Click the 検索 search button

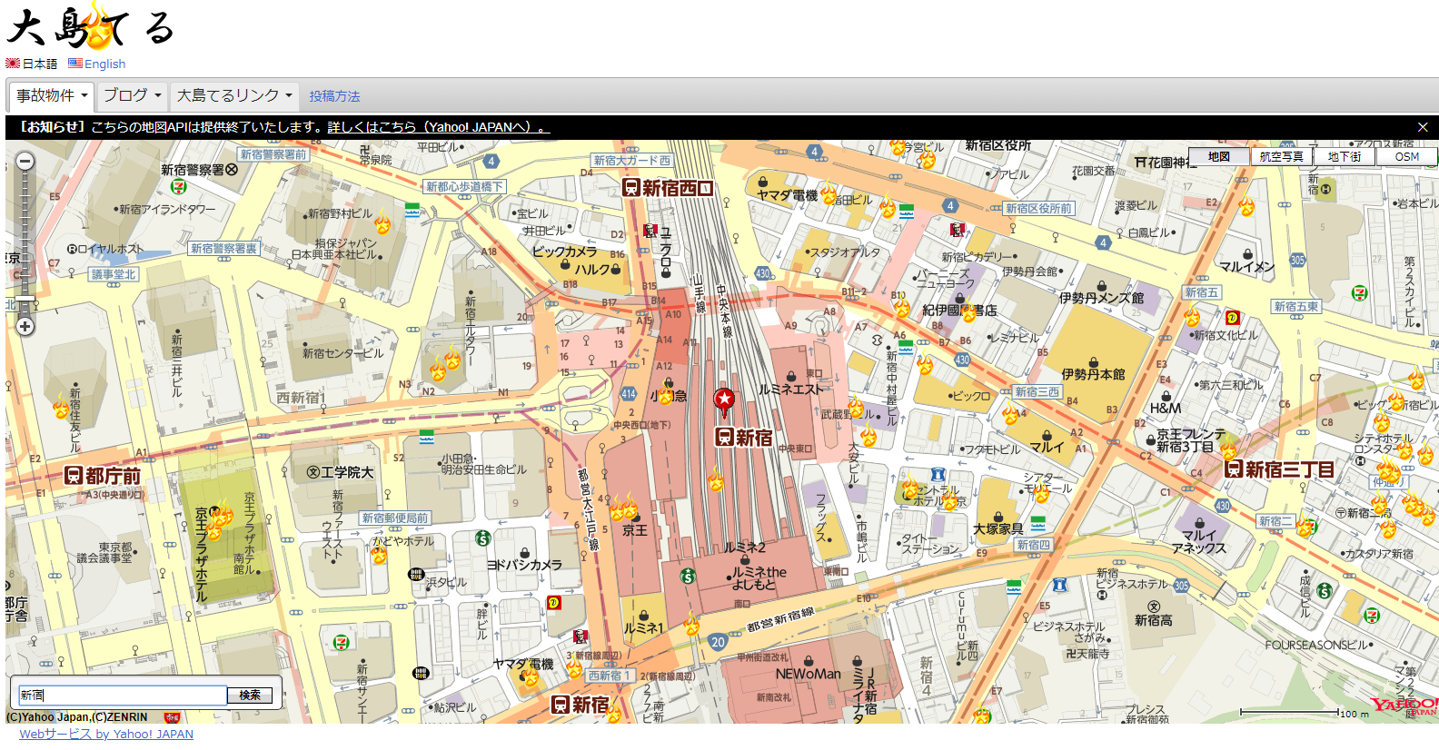250,696
